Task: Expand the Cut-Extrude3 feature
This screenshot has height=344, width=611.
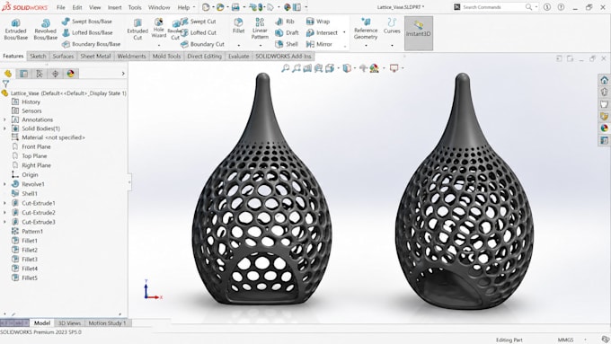Action: [4, 222]
